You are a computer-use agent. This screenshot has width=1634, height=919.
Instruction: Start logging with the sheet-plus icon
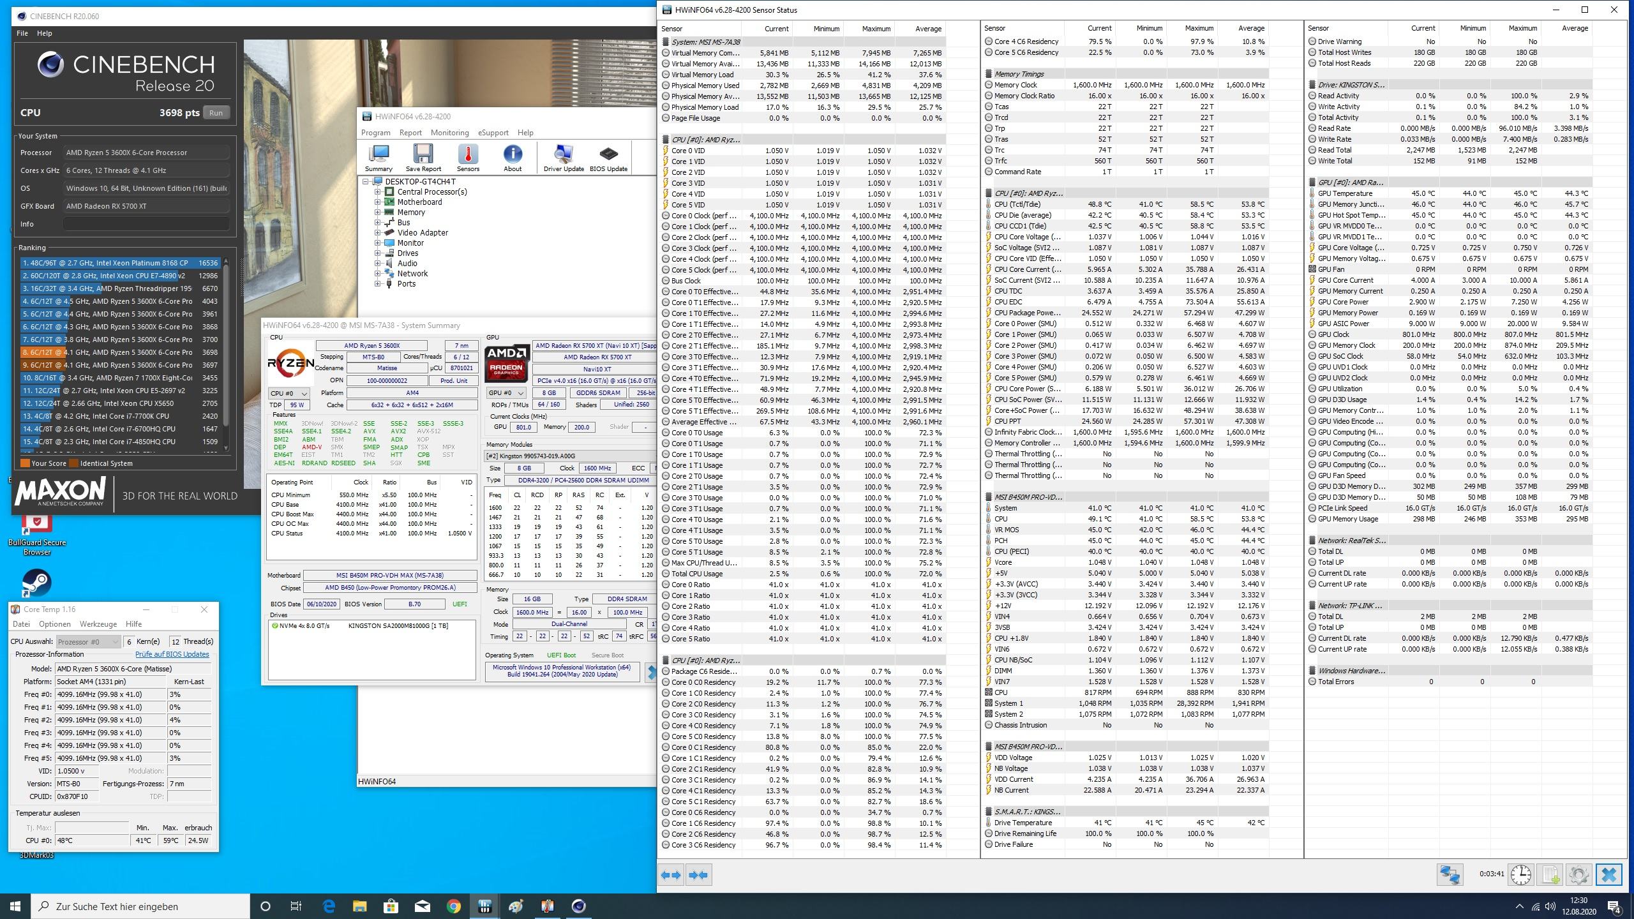tap(1550, 874)
